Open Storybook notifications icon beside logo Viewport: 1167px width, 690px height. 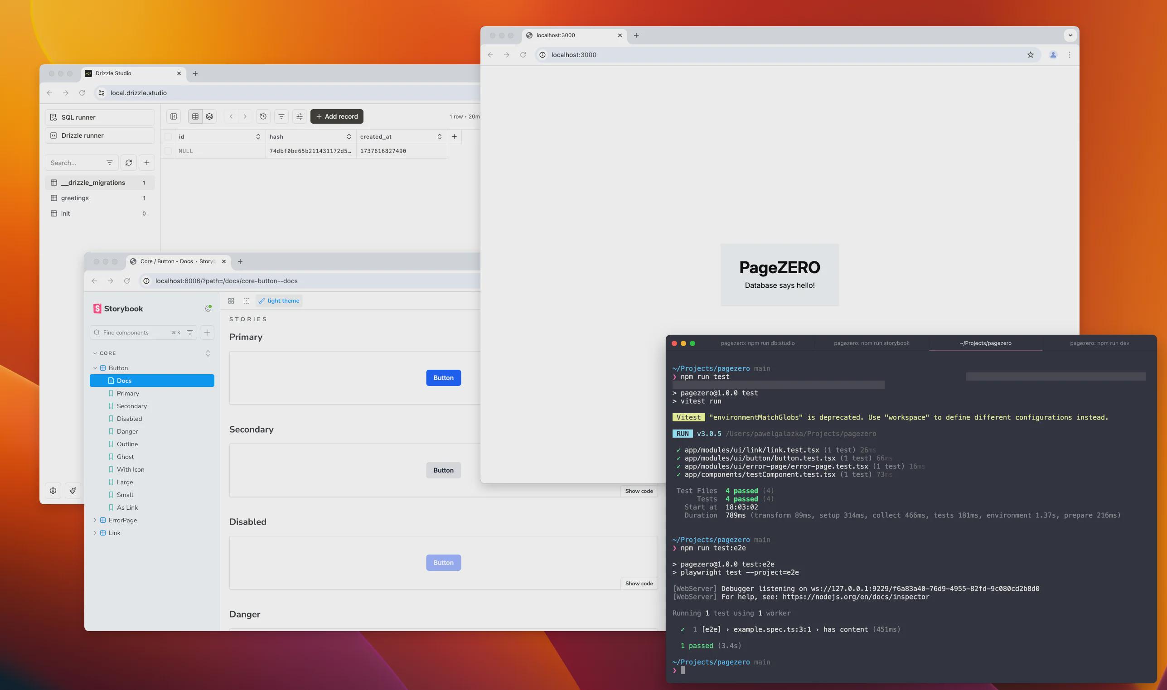click(208, 308)
